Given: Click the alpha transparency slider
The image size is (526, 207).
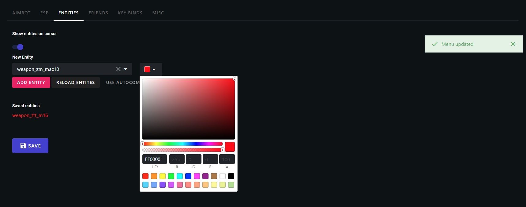Looking at the screenshot, I should tap(182, 150).
